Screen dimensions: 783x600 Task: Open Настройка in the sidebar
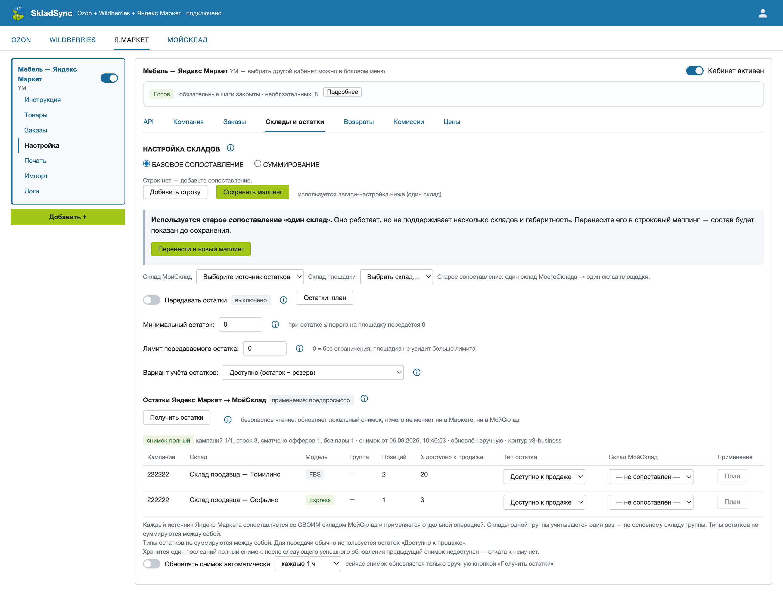point(42,145)
